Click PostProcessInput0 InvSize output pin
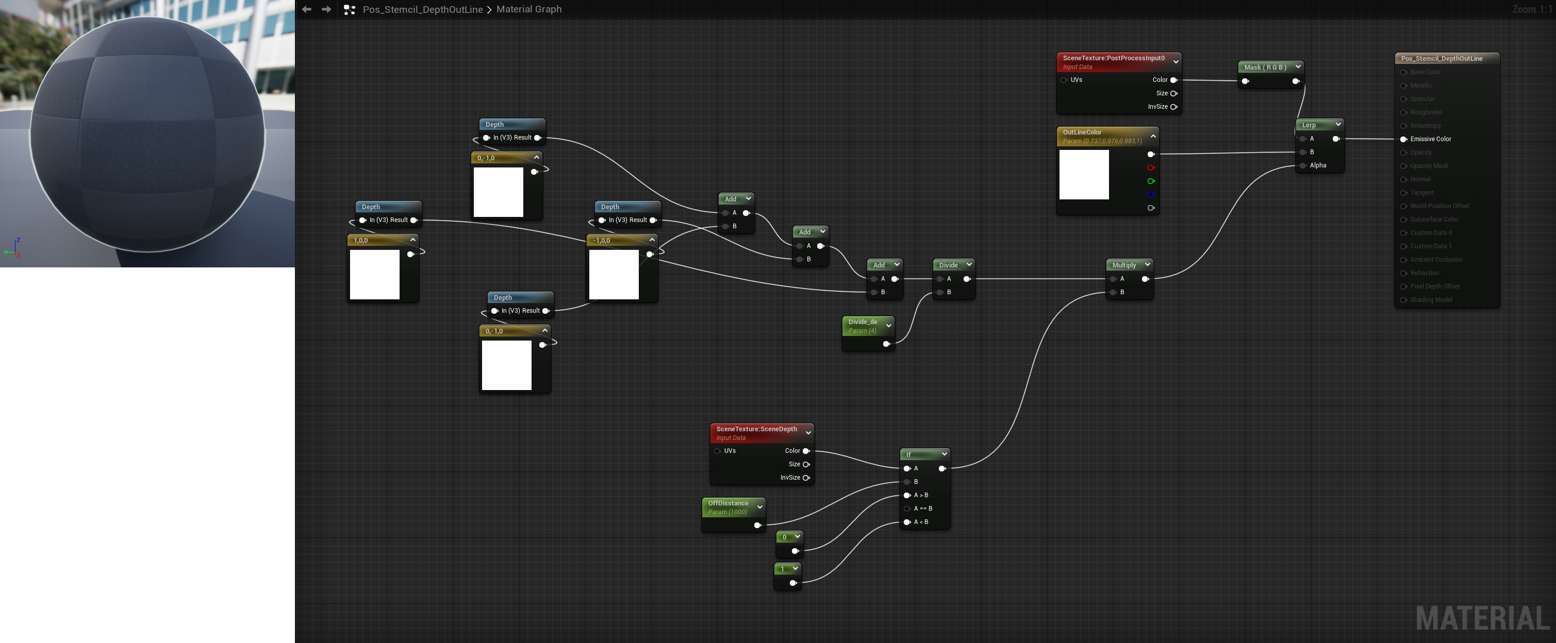Image resolution: width=1556 pixels, height=643 pixels. (x=1173, y=107)
